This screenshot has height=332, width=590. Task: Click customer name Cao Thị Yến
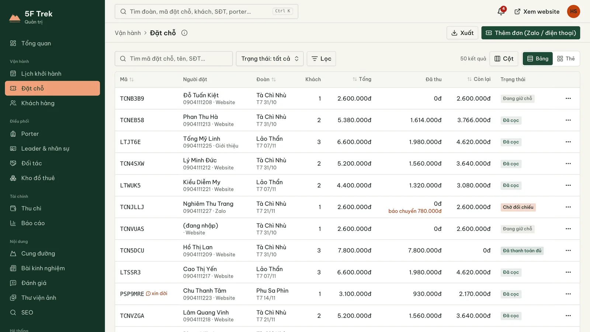click(200, 269)
